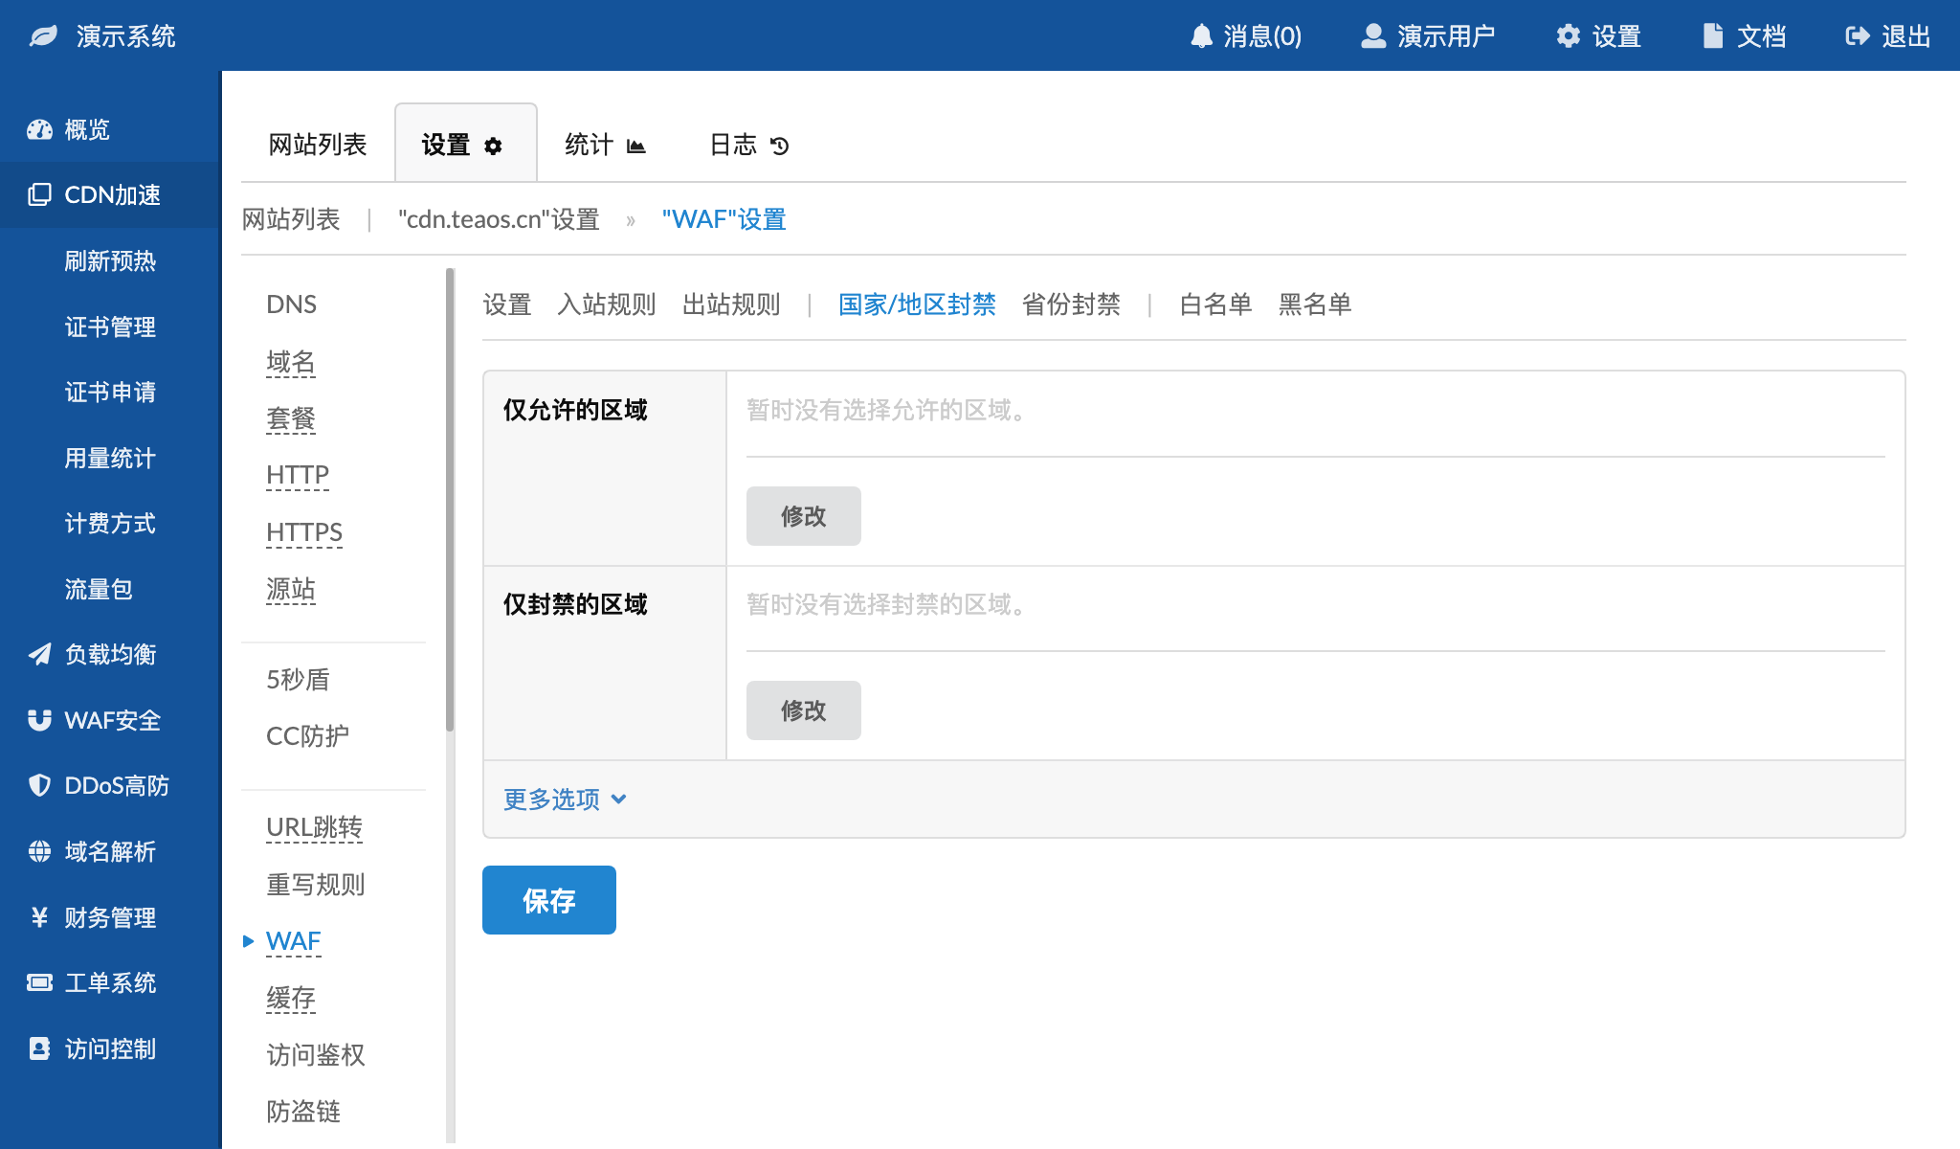Viewport: 1960px width, 1149px height.
Task: Click the DDoS高防 shield icon
Action: [39, 785]
